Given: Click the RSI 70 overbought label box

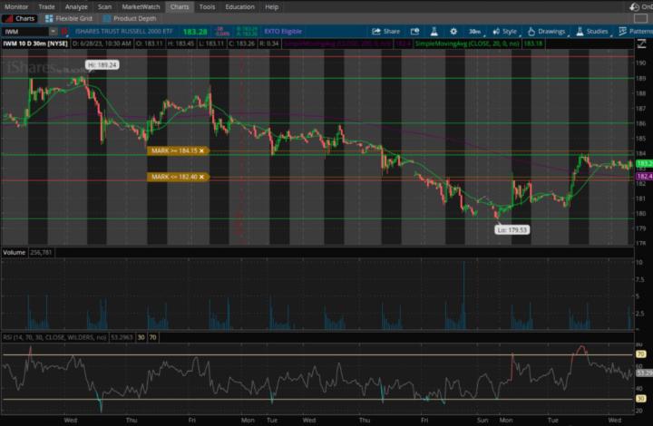Looking at the screenshot, I should pos(153,337).
